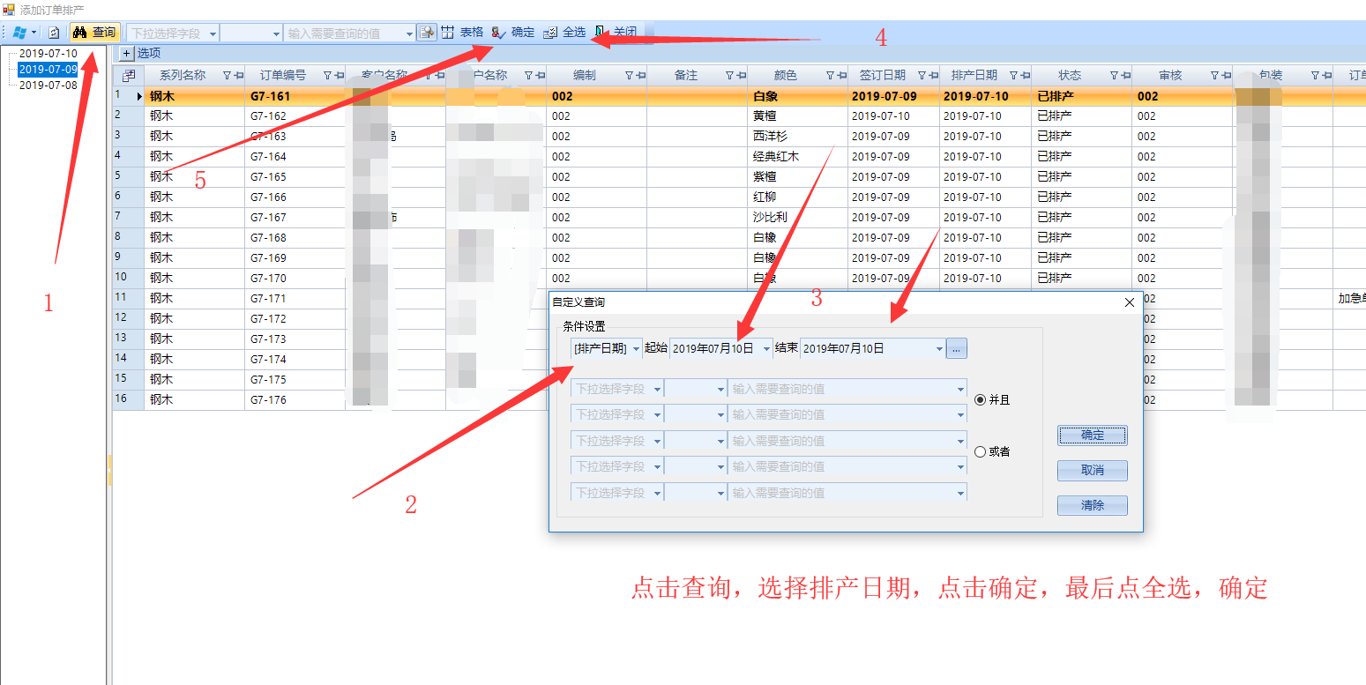Viewport: 1366px width, 685px height.
Task: Select the 并且 radio button
Action: pyautogui.click(x=980, y=399)
